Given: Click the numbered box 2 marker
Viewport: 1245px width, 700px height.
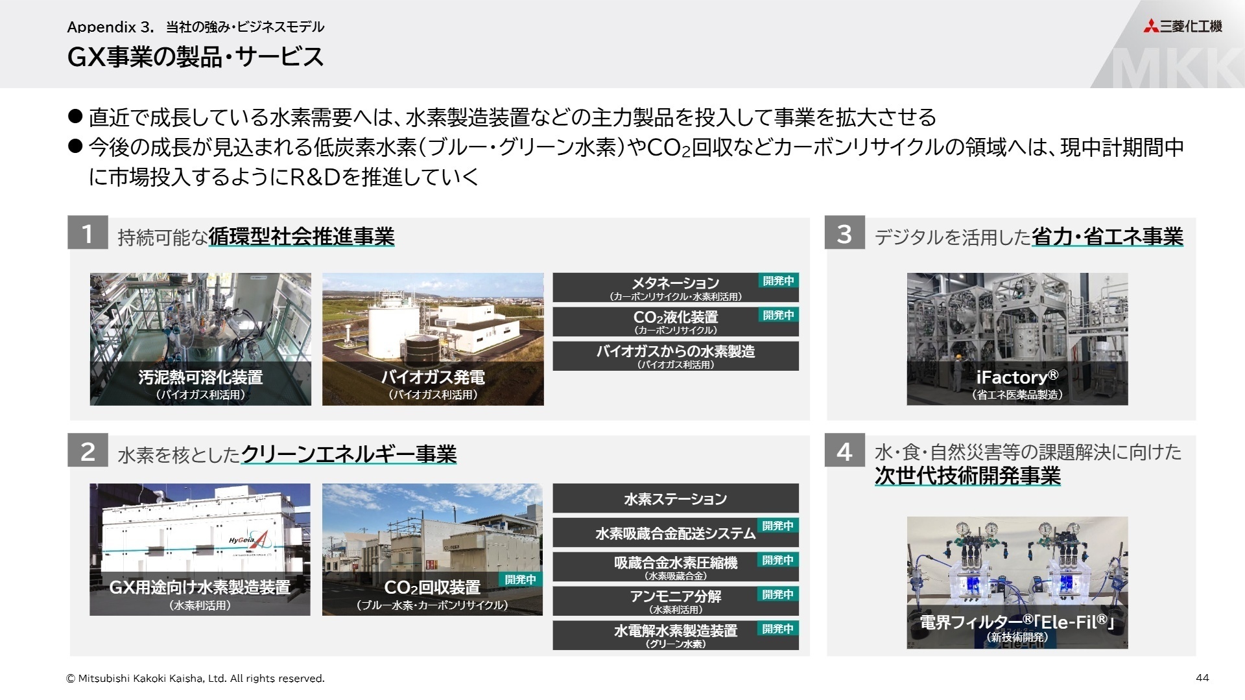Looking at the screenshot, I should tap(88, 454).
